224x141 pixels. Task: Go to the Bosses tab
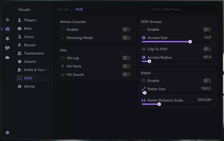pos(30,45)
